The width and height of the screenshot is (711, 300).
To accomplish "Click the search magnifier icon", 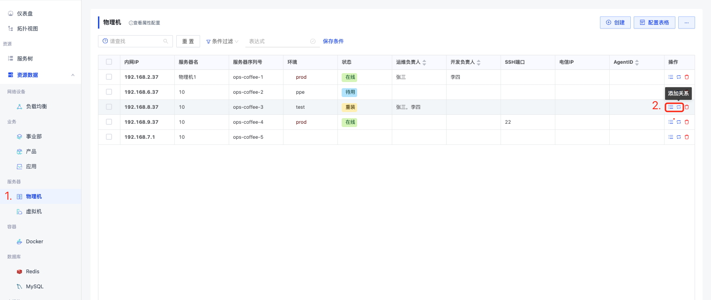I will [165, 41].
